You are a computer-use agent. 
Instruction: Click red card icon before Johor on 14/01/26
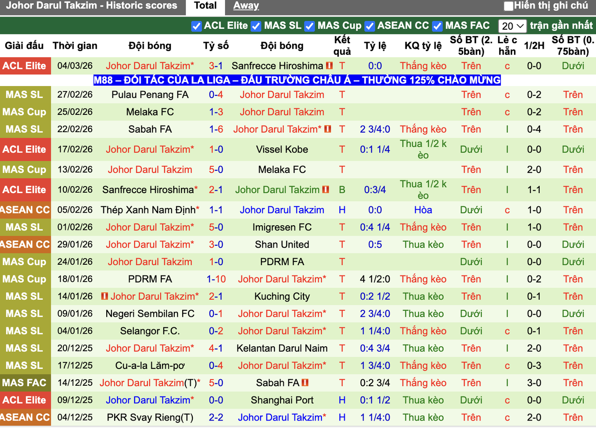pos(104,296)
